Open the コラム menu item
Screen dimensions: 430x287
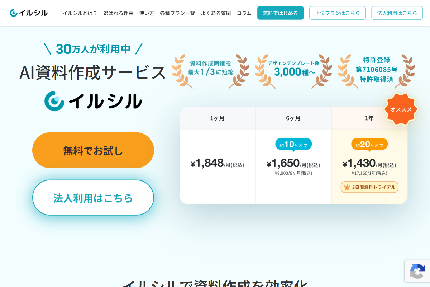244,13
